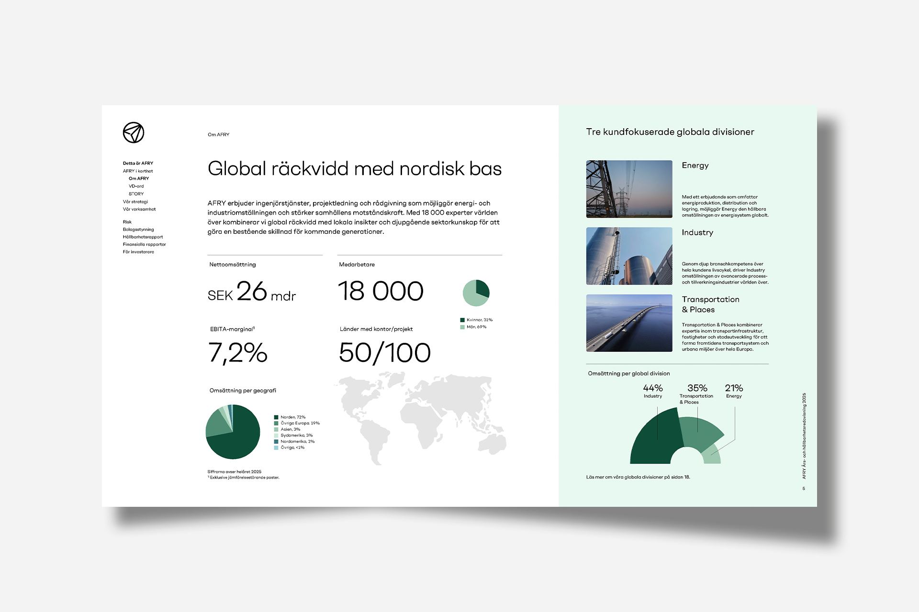
Task: Click the 'Transportation & Places' division heading
Action: (x=711, y=305)
